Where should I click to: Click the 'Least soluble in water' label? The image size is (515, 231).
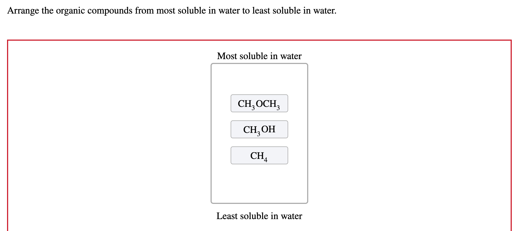[x=259, y=216]
